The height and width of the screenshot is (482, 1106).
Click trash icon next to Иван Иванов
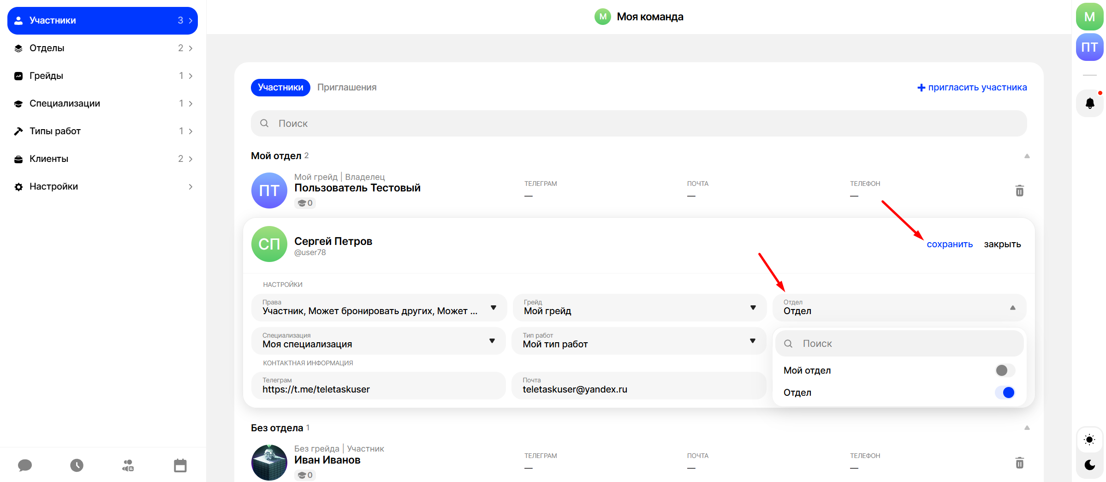[x=1019, y=463]
